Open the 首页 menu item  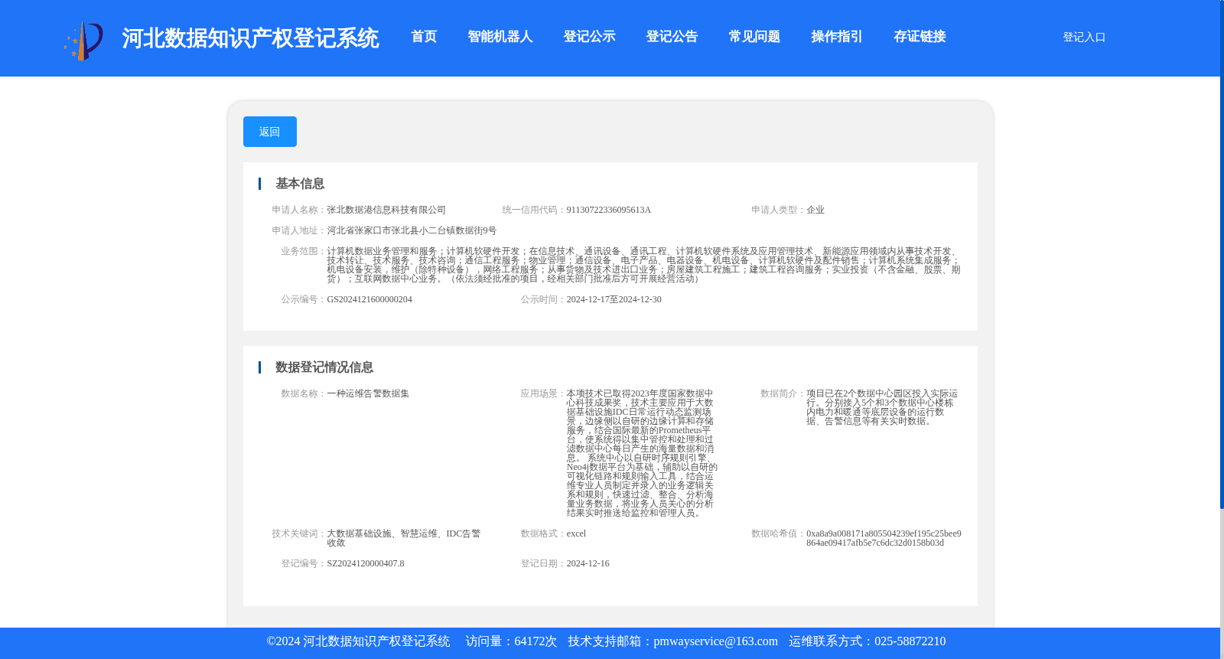click(x=424, y=37)
